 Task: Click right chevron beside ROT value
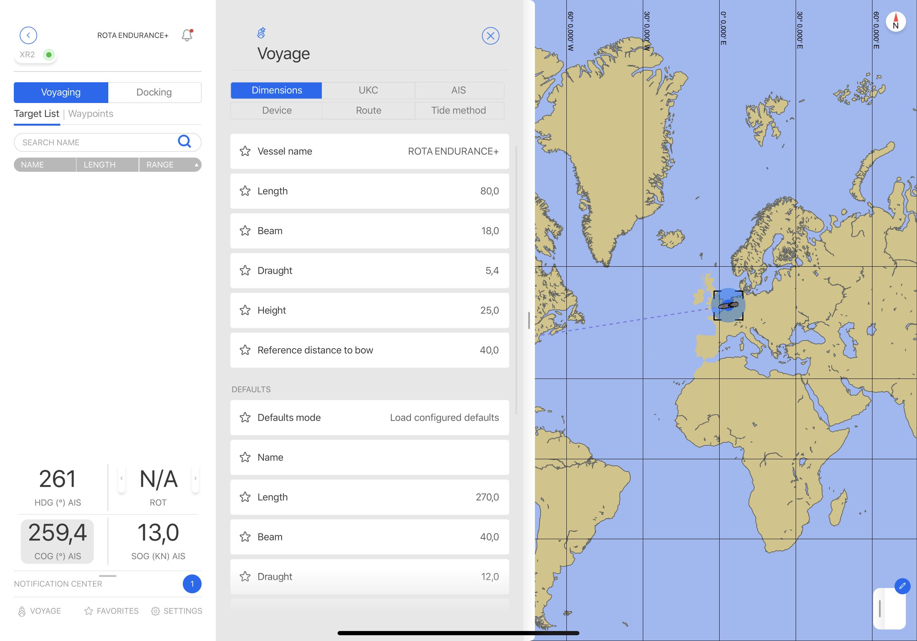195,478
